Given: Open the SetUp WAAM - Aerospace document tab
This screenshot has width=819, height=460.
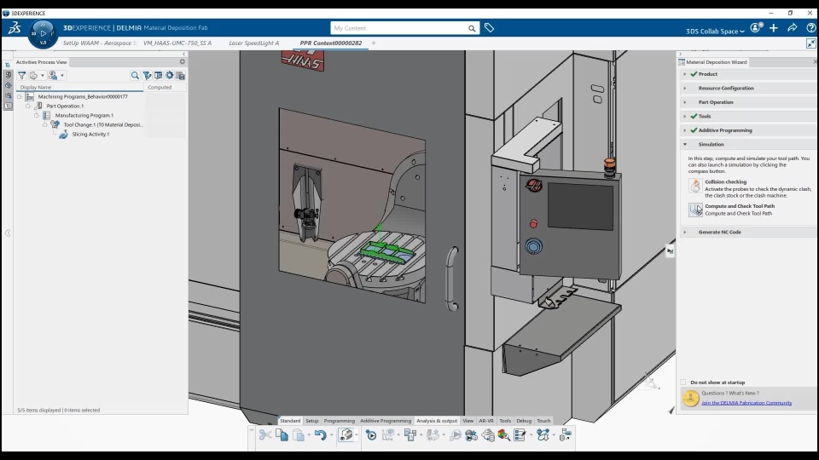Looking at the screenshot, I should click(99, 43).
